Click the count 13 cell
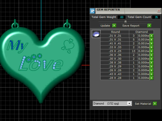 (134, 51)
